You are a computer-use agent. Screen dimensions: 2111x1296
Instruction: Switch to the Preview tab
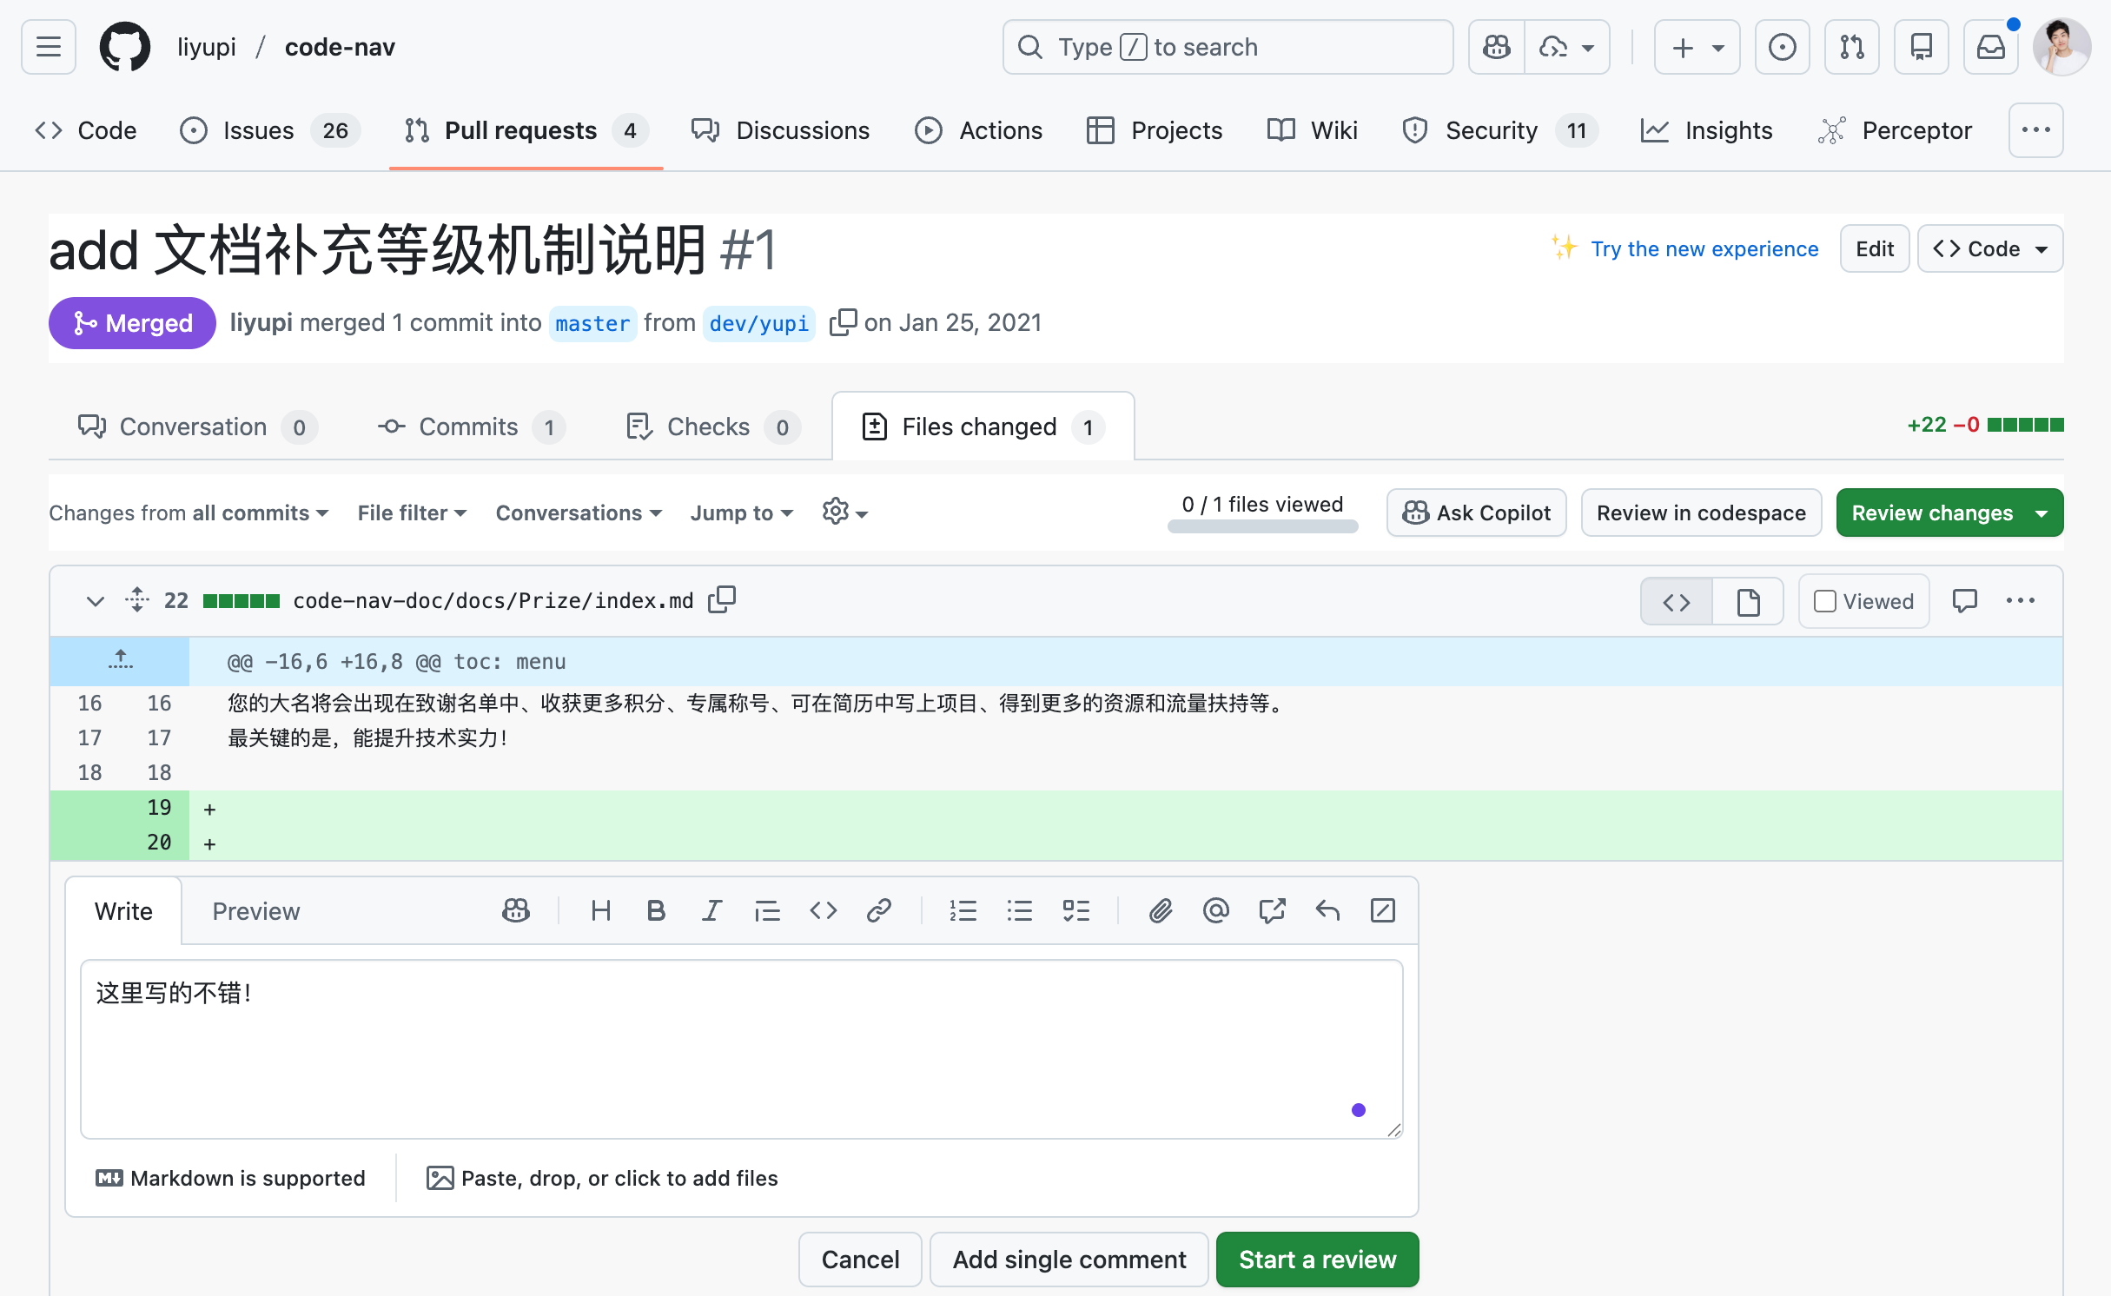point(255,911)
